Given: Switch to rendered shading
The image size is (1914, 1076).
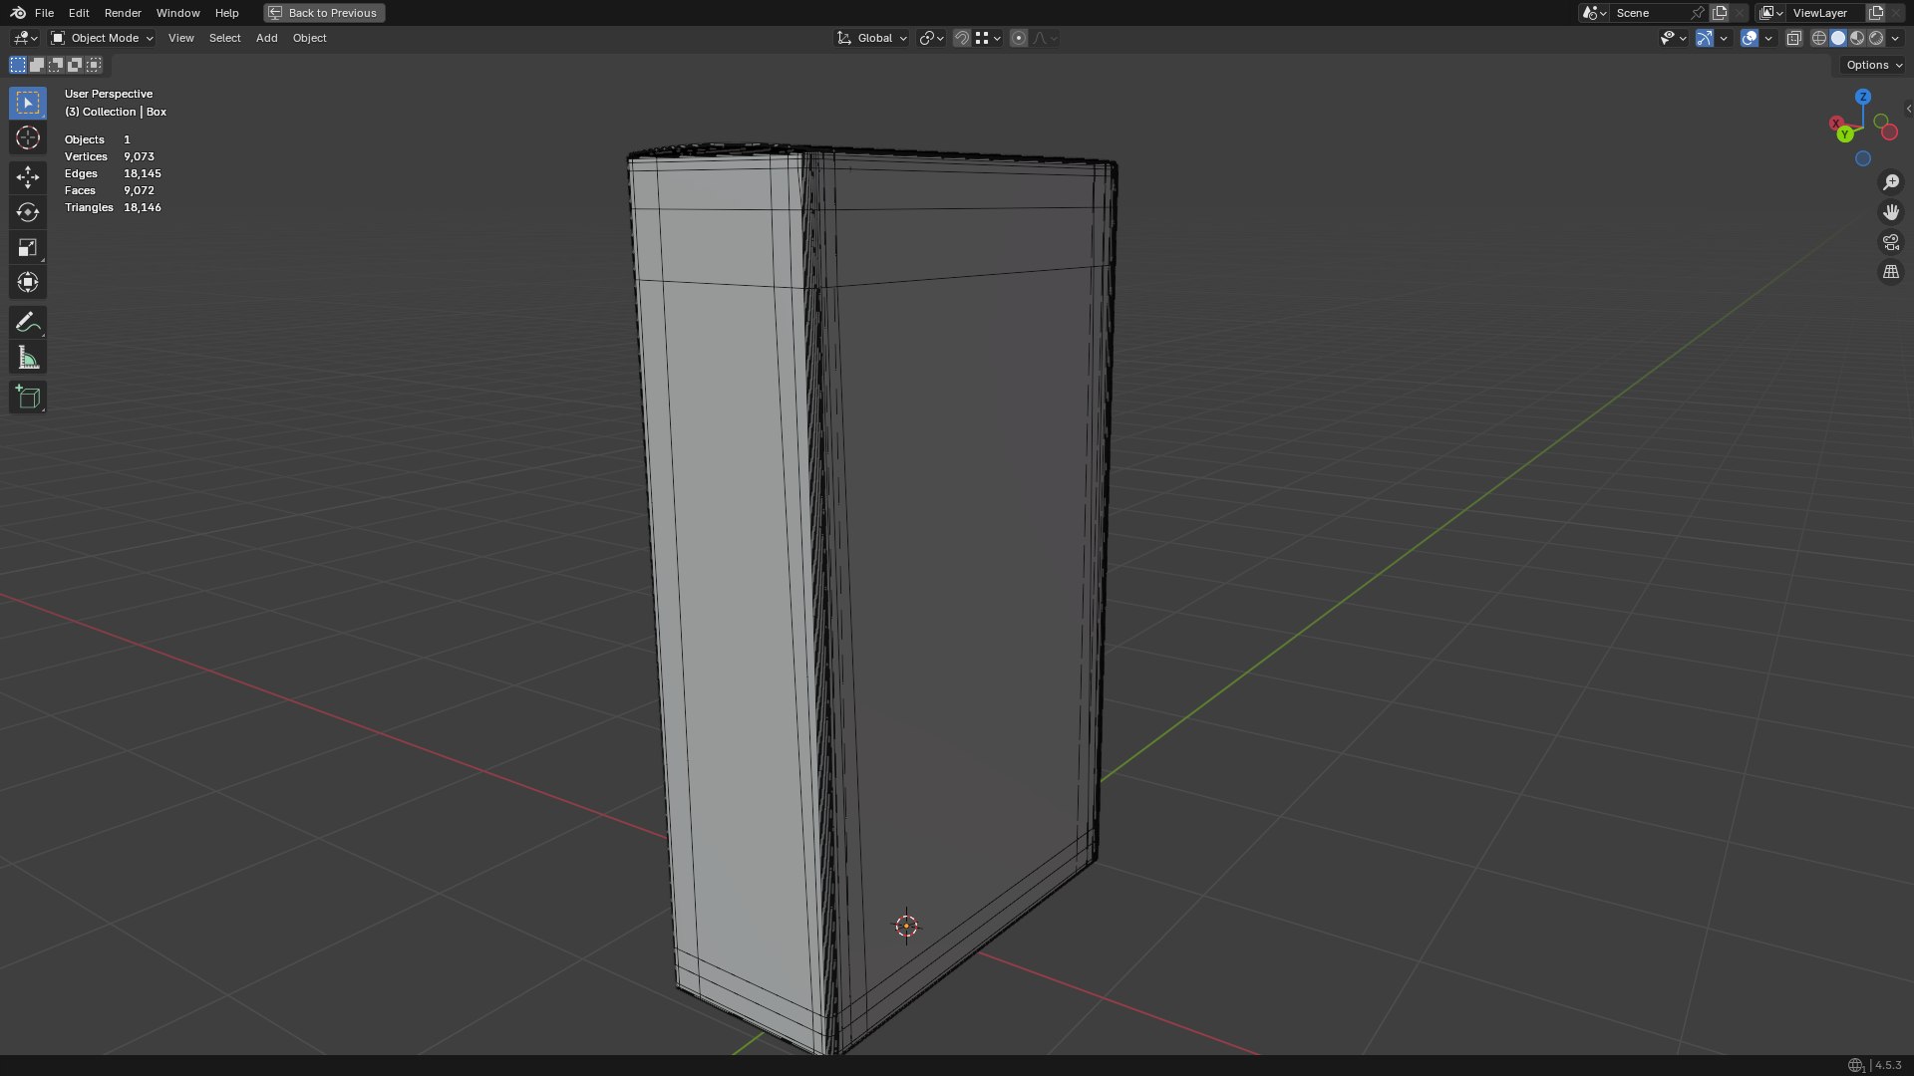Looking at the screenshot, I should click(1876, 38).
